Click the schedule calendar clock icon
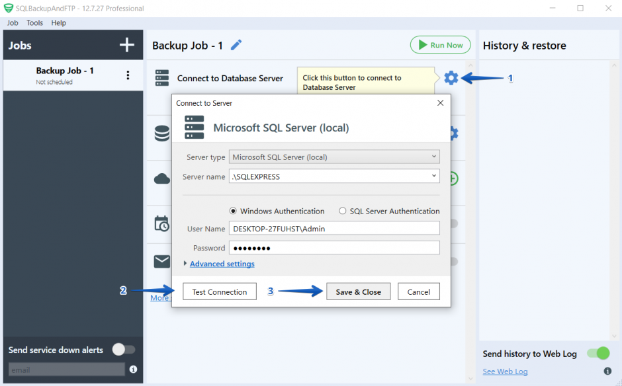 coord(162,224)
